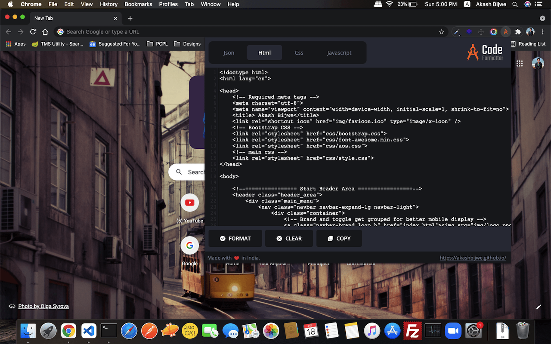Customize page with the pencil icon
The image size is (551, 344).
[x=539, y=307]
